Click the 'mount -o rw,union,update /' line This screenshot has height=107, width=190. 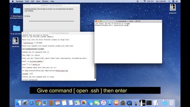click(33, 62)
